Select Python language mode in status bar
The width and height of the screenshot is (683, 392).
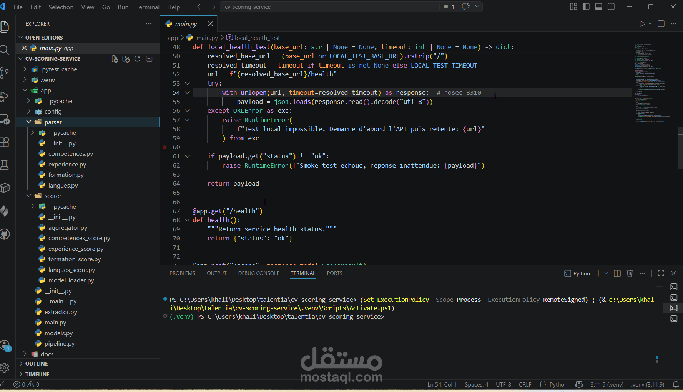[x=558, y=384]
